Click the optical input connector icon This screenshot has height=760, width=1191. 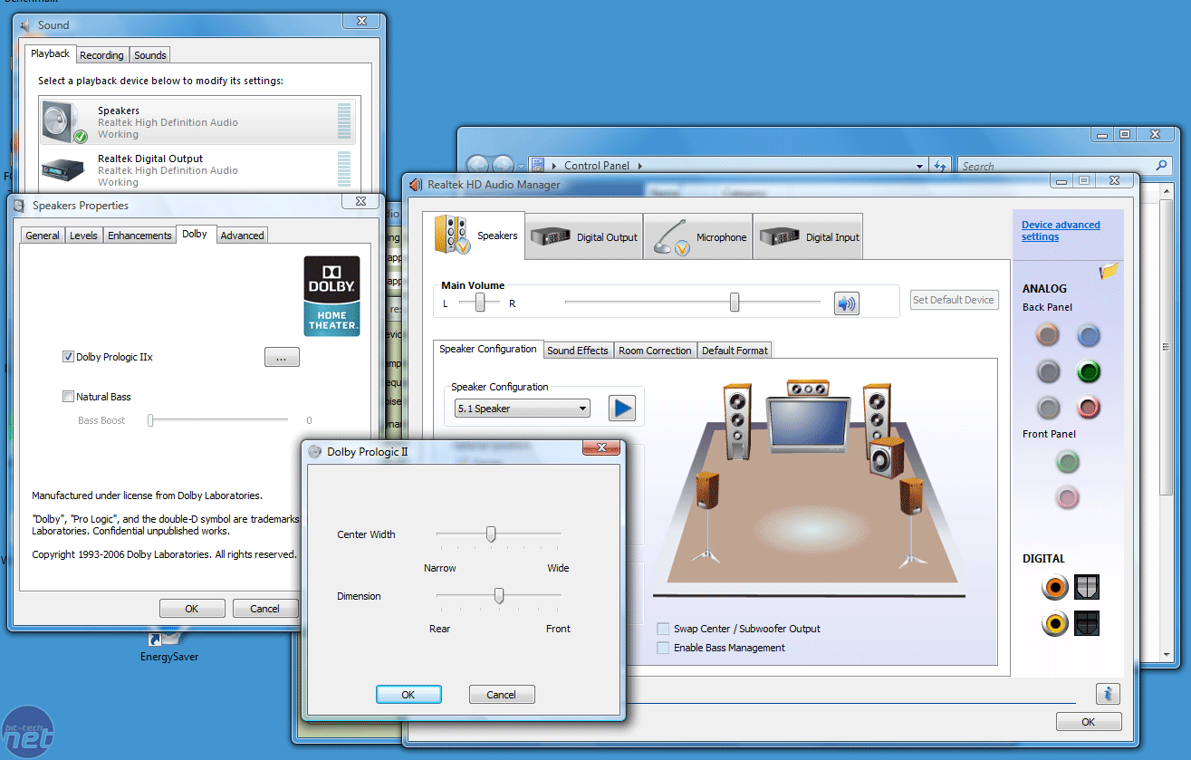(x=1087, y=623)
